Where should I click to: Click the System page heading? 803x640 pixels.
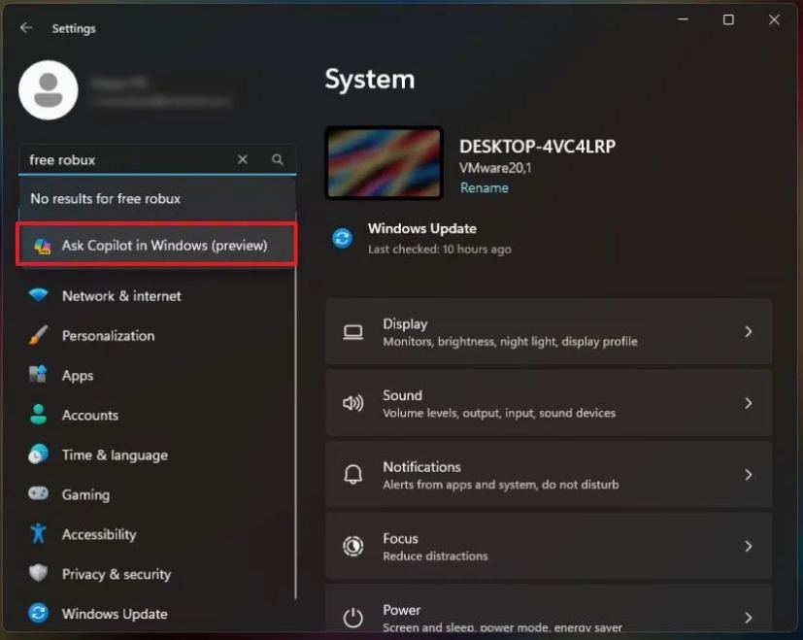pos(370,80)
